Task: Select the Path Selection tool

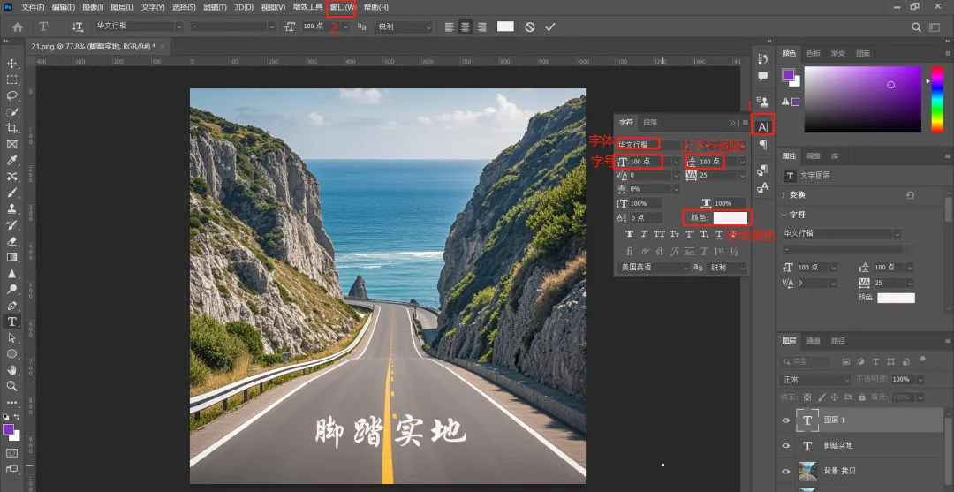Action: tap(11, 337)
